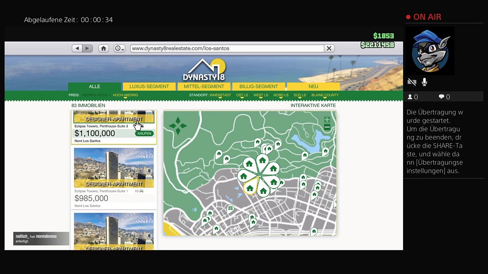Click the house marker nearest the lake's left shore

coord(278,144)
